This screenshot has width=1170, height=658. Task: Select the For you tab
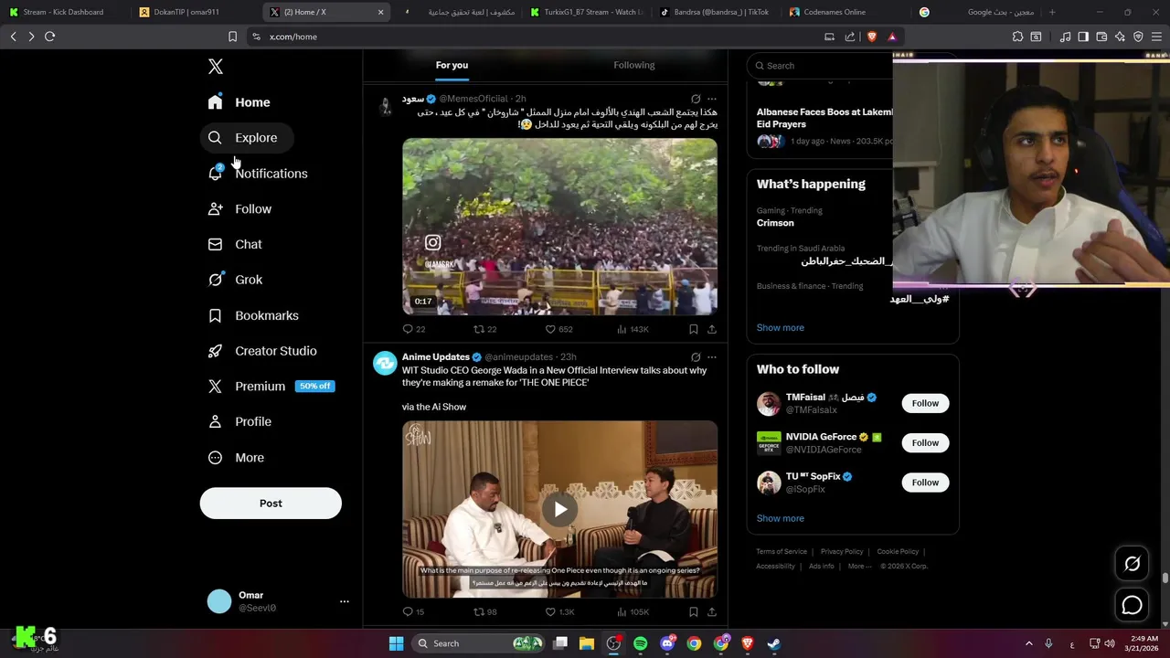(x=452, y=65)
